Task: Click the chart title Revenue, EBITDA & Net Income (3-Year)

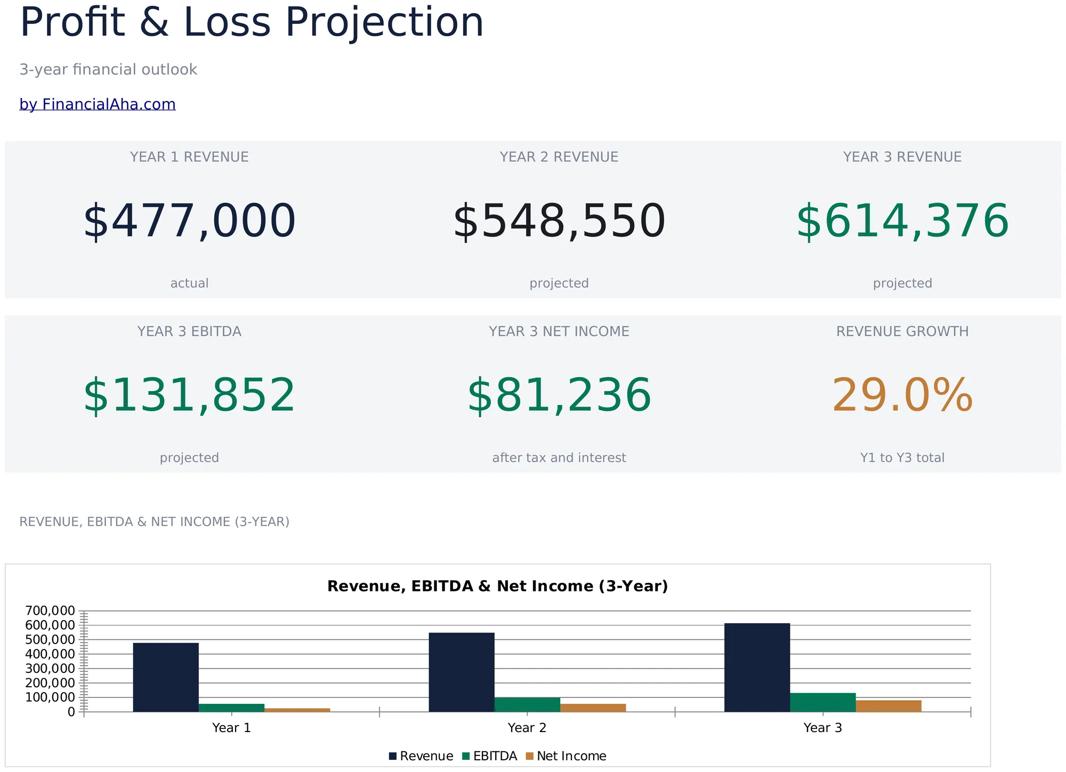Action: point(497,586)
